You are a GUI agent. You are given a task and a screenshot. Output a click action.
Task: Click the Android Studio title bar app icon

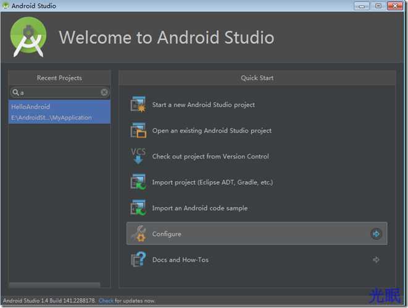[x=6, y=6]
